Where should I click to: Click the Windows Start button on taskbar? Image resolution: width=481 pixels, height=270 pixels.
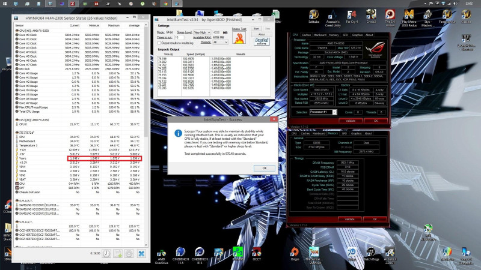pyautogui.click(x=5, y=4)
